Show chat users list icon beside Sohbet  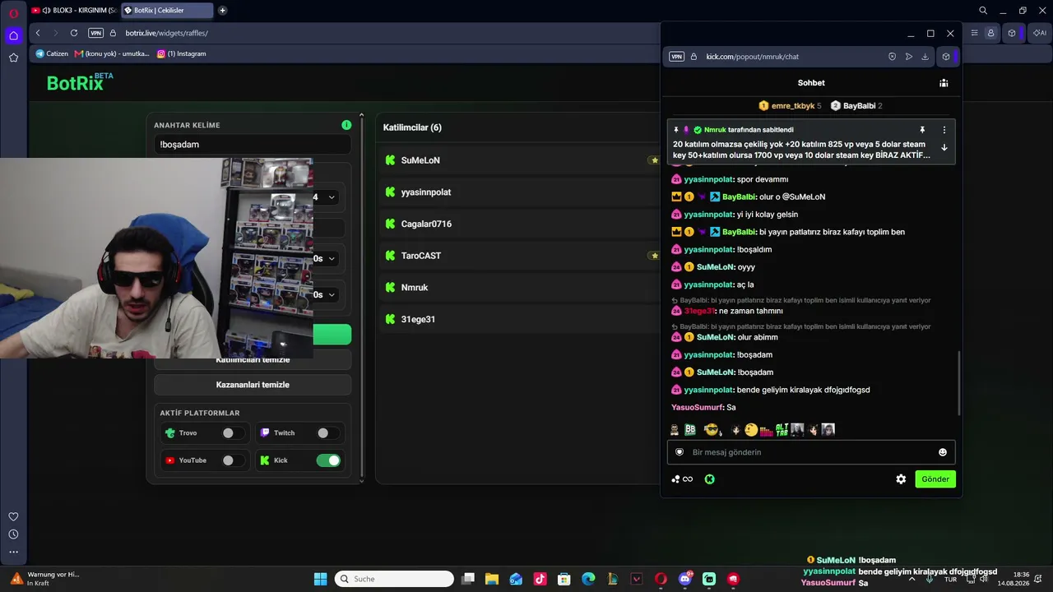[944, 83]
